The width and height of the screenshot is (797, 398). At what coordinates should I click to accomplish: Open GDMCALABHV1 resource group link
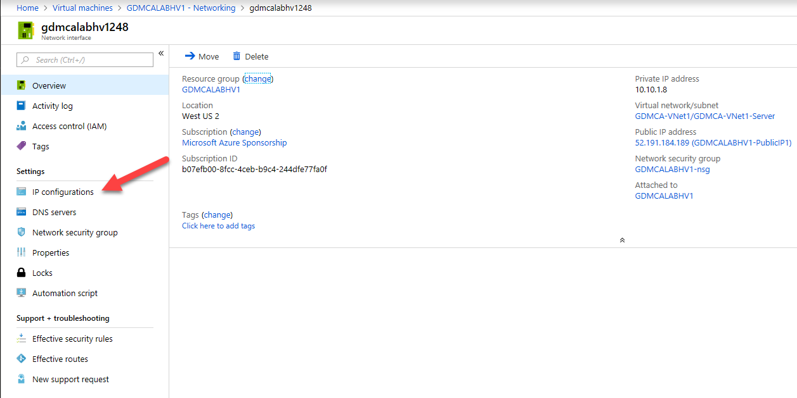click(x=211, y=90)
